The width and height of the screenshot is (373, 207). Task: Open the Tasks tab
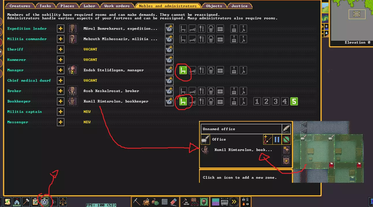[45, 6]
